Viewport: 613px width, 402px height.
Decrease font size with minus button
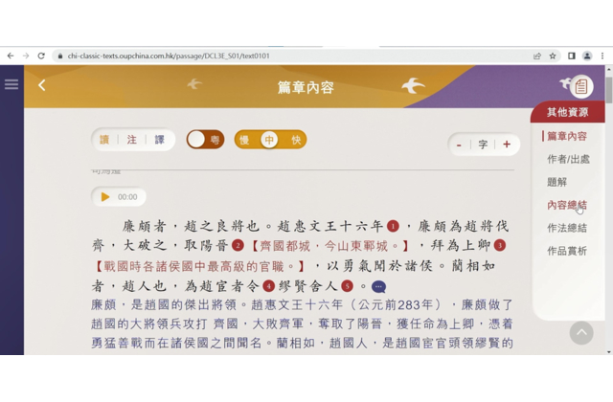pos(460,145)
